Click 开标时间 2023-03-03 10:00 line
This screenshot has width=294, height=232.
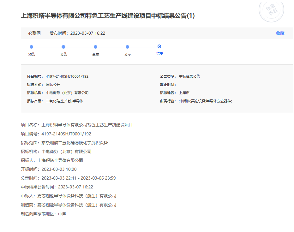click(49, 169)
